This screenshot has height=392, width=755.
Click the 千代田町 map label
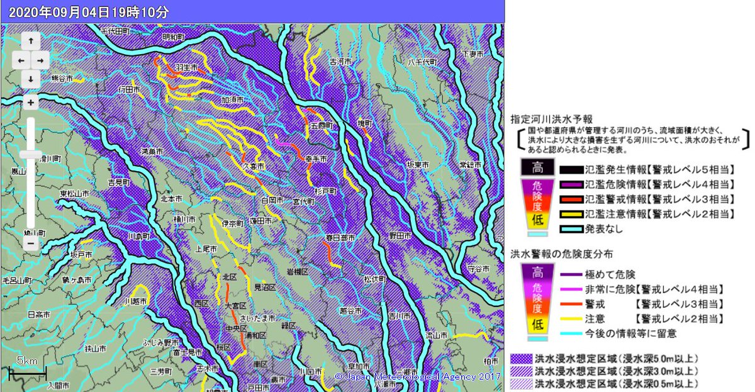115,30
